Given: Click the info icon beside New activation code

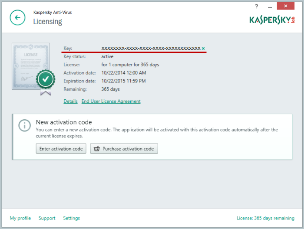Looking at the screenshot, I should pyautogui.click(x=25, y=126).
